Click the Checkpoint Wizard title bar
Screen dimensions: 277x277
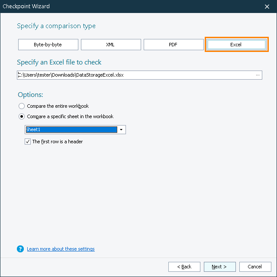[x=130, y=6]
